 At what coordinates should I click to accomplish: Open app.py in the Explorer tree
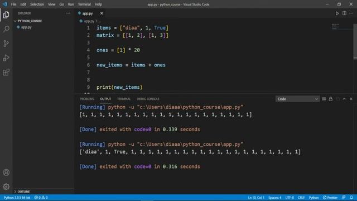[x=26, y=27]
